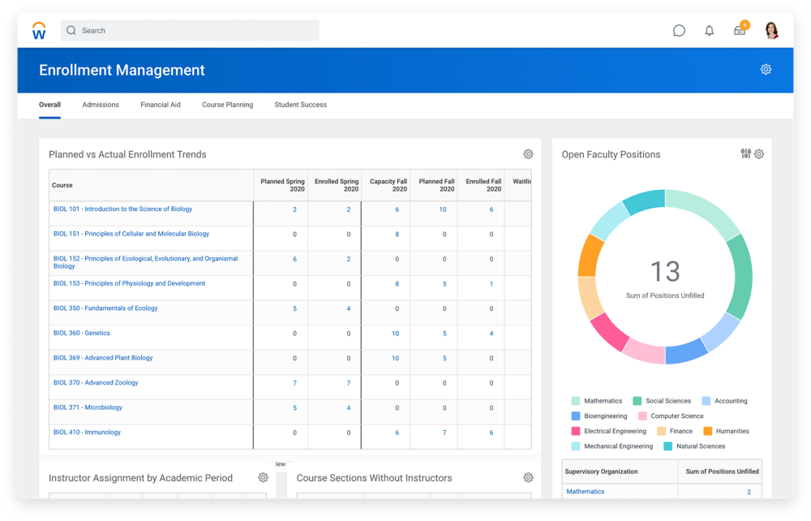Open the Instructor Assignment by Academic Period gear
811x521 pixels.
point(263,478)
